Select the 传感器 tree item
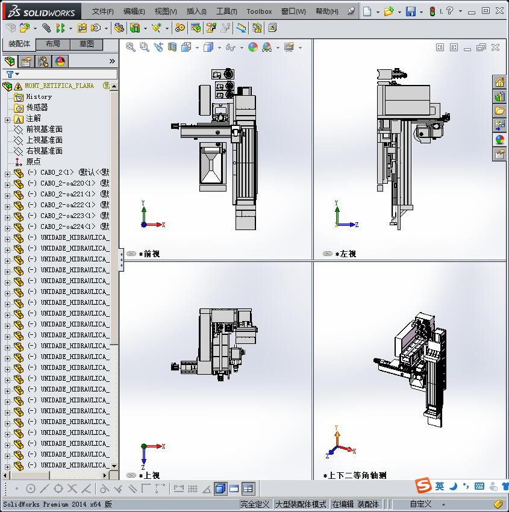 pos(37,107)
